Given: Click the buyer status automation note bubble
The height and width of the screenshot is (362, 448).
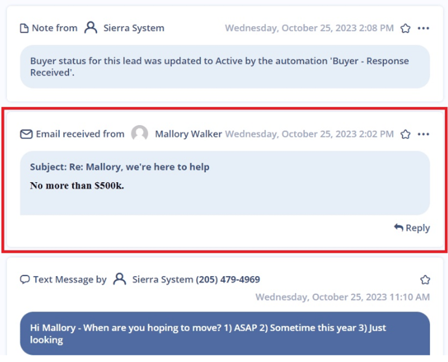Looking at the screenshot, I should click(225, 66).
